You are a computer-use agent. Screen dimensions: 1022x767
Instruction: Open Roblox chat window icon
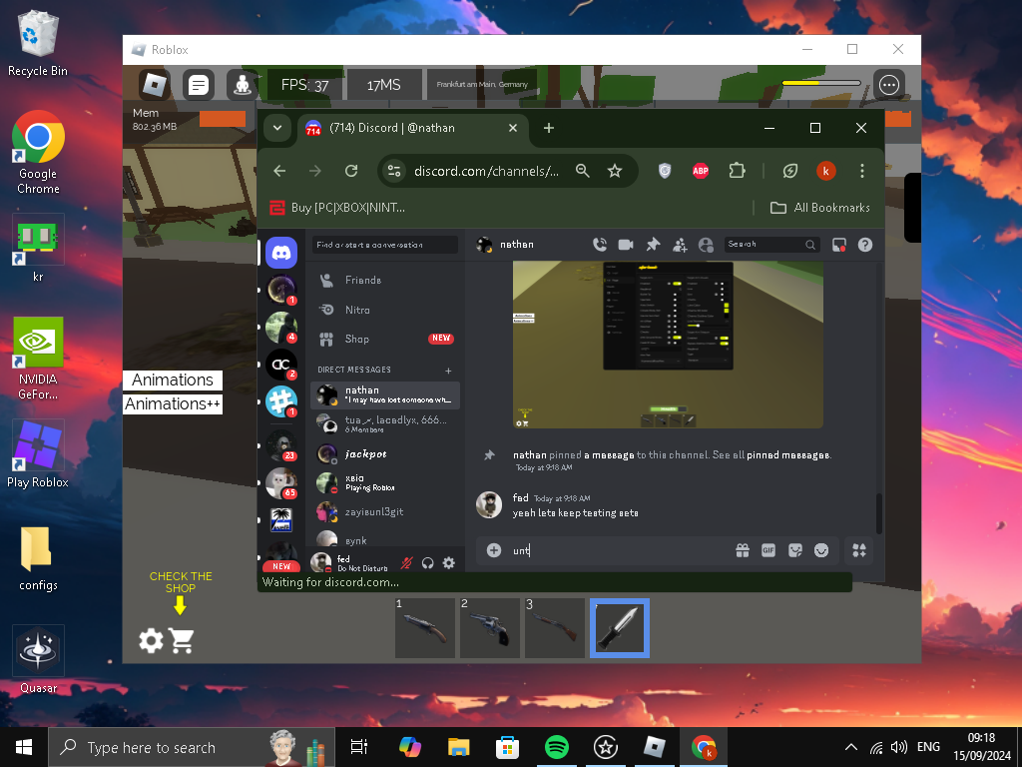199,85
